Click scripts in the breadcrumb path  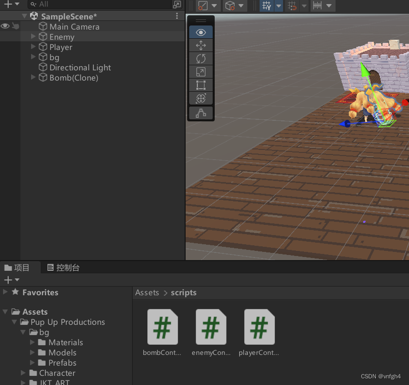click(x=184, y=292)
